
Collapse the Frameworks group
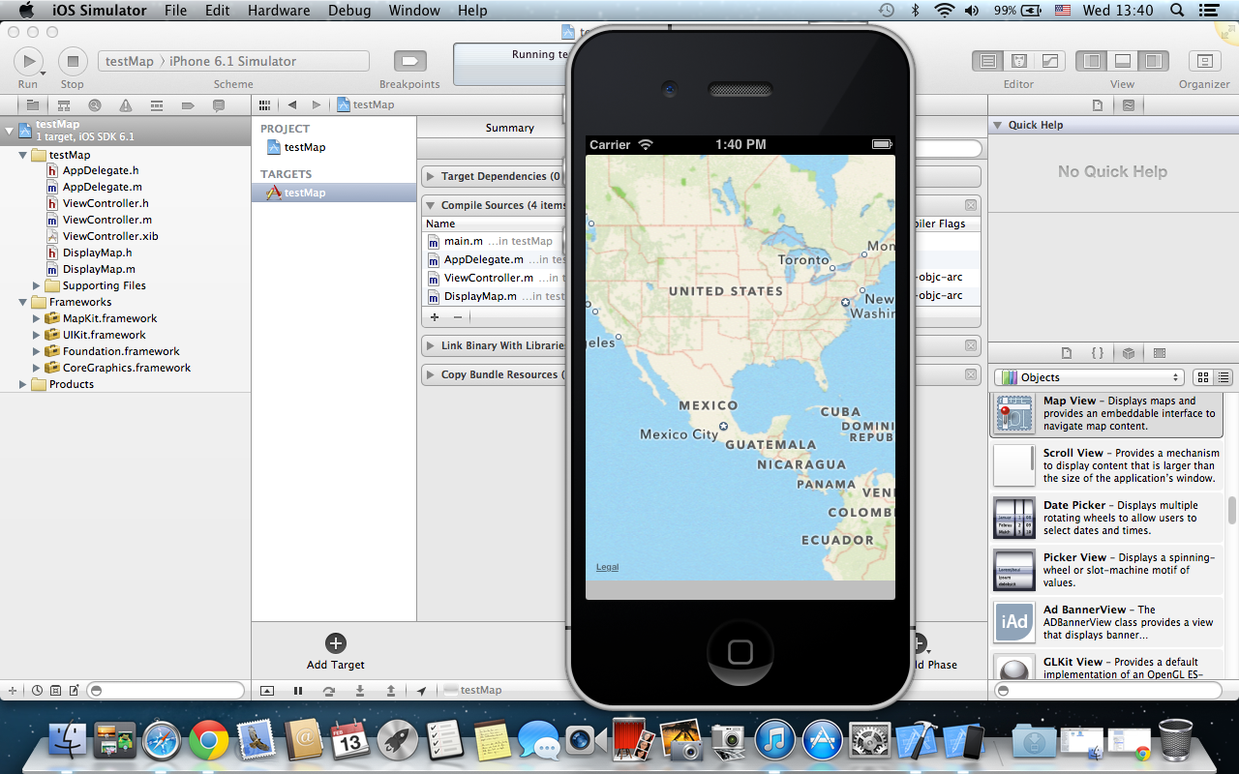point(23,302)
